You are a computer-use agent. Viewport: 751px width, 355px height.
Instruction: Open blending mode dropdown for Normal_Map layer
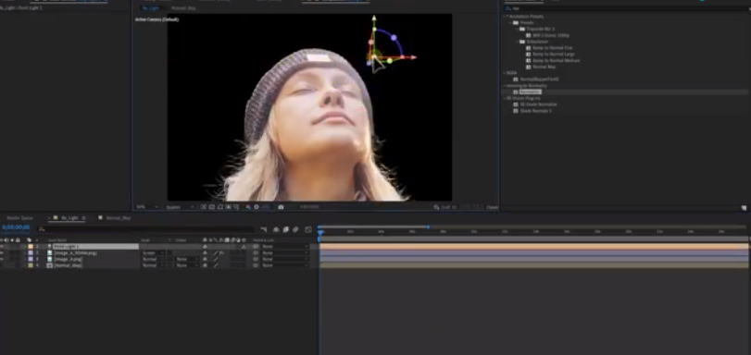point(154,265)
